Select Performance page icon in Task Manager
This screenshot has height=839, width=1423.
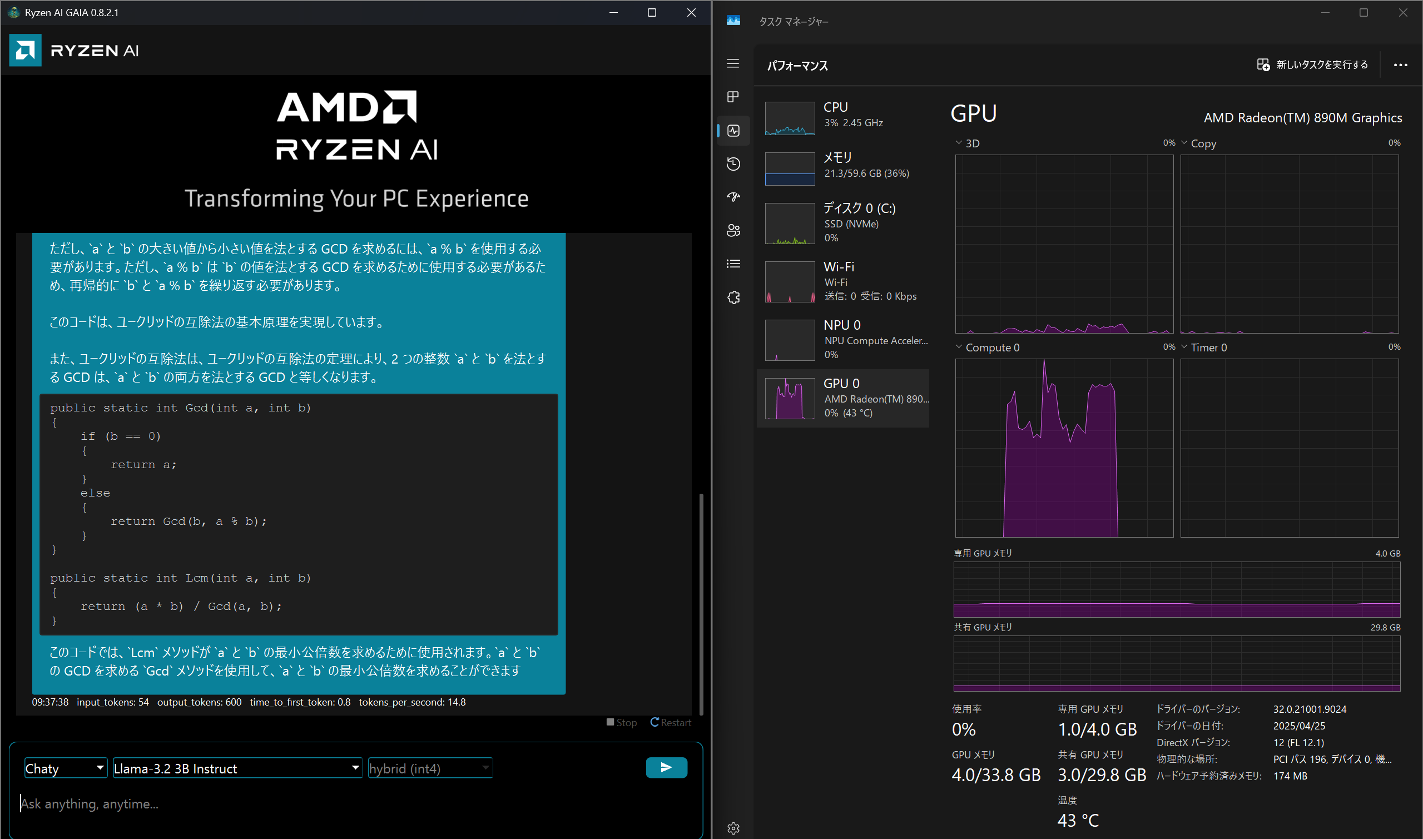(733, 131)
